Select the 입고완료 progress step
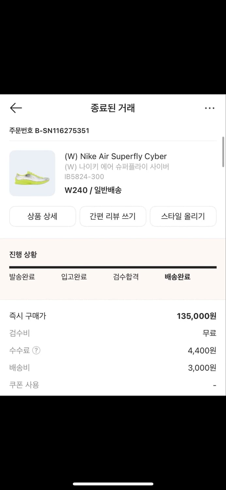This screenshot has height=490, width=226. [x=73, y=277]
